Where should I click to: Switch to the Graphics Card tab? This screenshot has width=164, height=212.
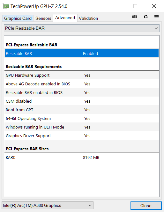pyautogui.click(x=18, y=18)
